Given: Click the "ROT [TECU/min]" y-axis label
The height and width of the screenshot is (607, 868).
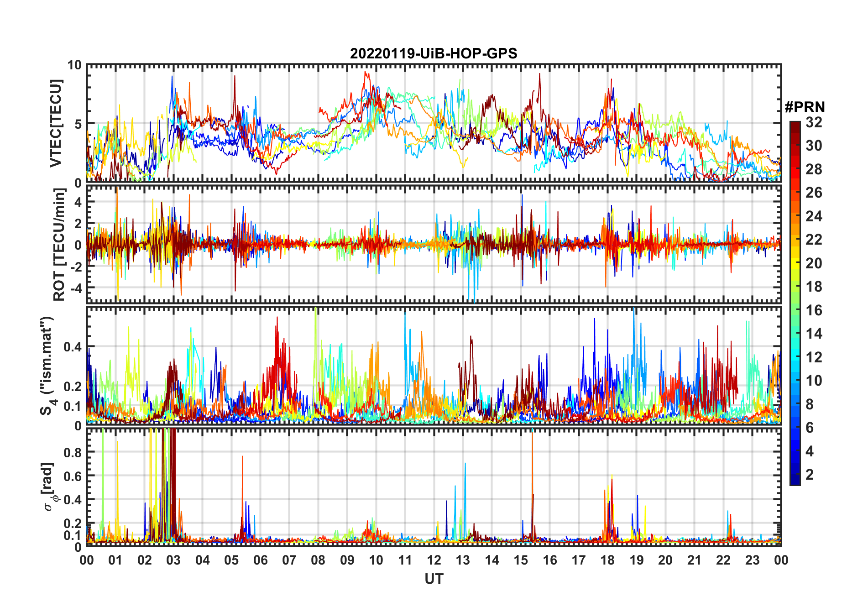Looking at the screenshot, I should point(59,244).
